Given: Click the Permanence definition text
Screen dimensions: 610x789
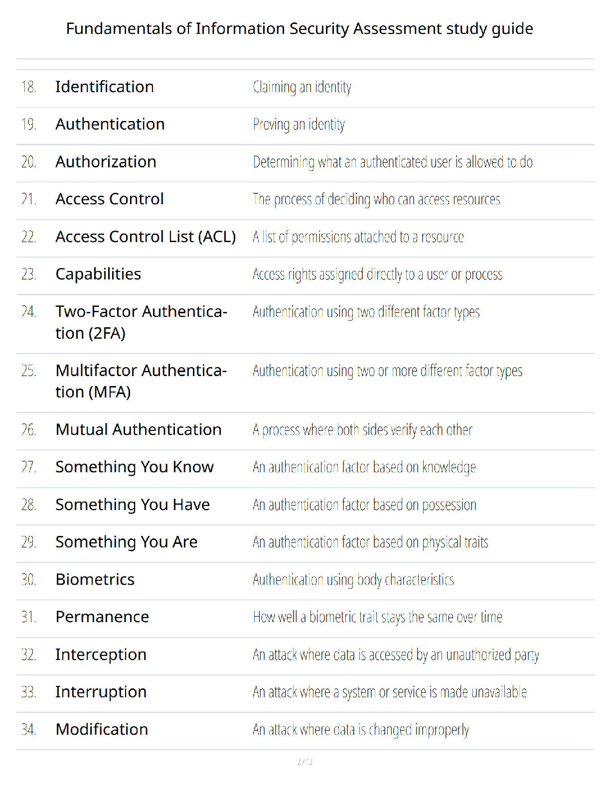Looking at the screenshot, I should tap(378, 617).
